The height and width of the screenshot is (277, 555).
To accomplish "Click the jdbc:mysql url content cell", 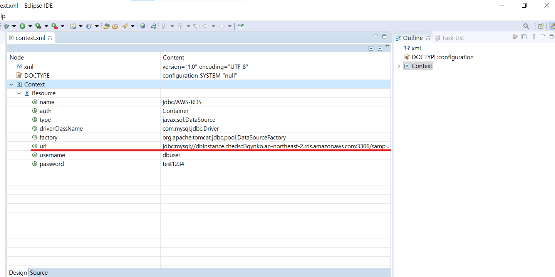I will click(276, 146).
